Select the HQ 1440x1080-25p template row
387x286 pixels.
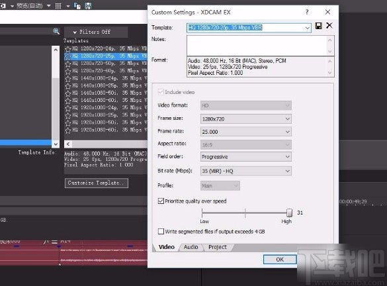(x=106, y=85)
